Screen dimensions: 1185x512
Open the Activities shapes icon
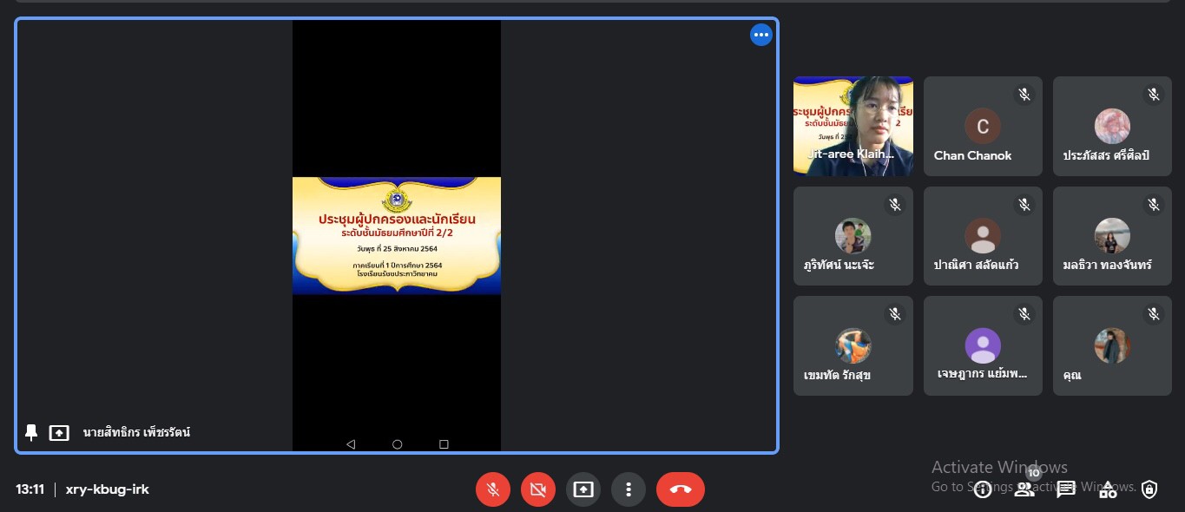click(x=1108, y=490)
